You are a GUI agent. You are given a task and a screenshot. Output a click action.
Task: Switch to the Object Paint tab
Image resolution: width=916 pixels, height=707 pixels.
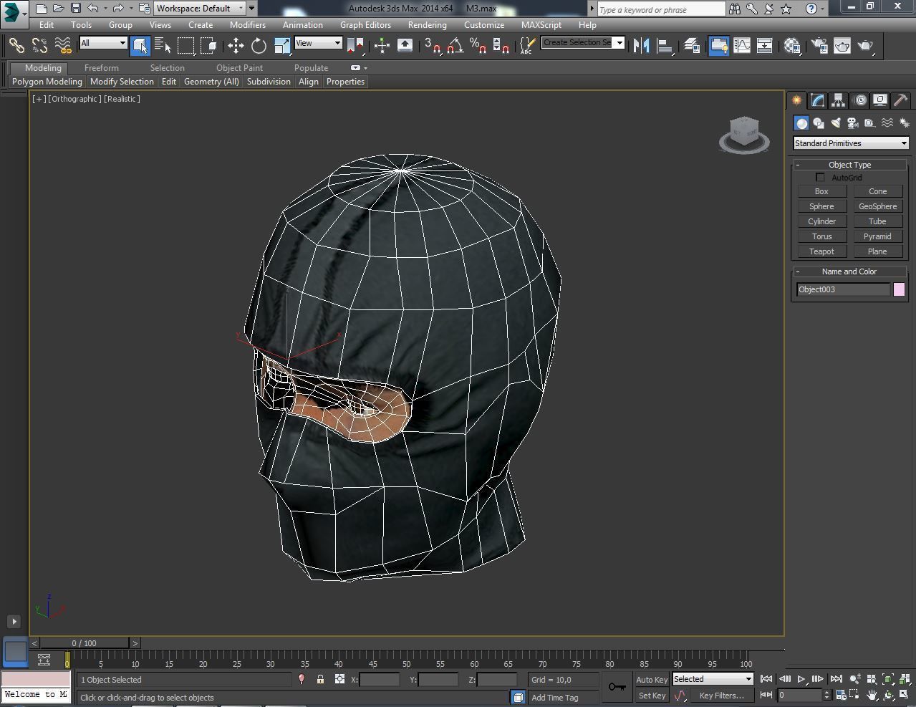click(239, 68)
